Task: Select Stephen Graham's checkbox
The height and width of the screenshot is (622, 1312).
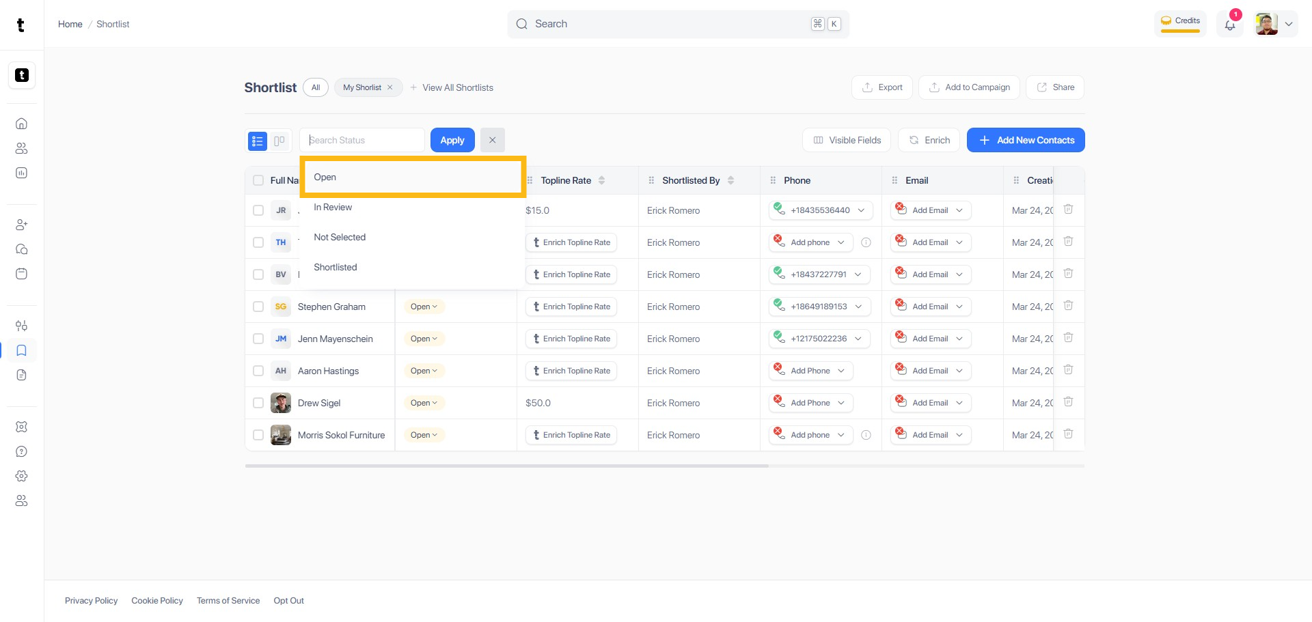Action: click(258, 307)
